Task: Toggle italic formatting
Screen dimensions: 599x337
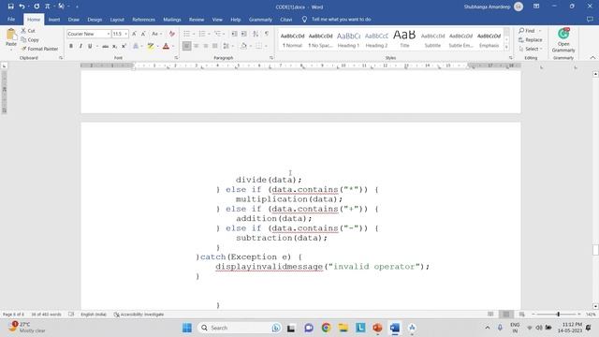Action: (x=80, y=46)
